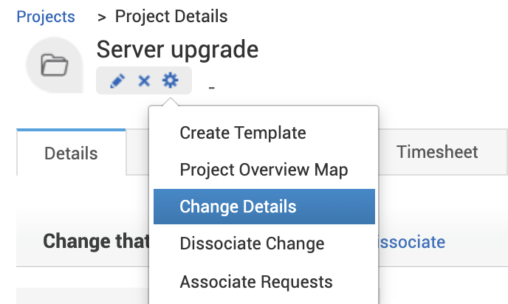Image resolution: width=508 pixels, height=304 pixels.
Task: Select Dissociate Change menu entry
Action: pyautogui.click(x=252, y=243)
